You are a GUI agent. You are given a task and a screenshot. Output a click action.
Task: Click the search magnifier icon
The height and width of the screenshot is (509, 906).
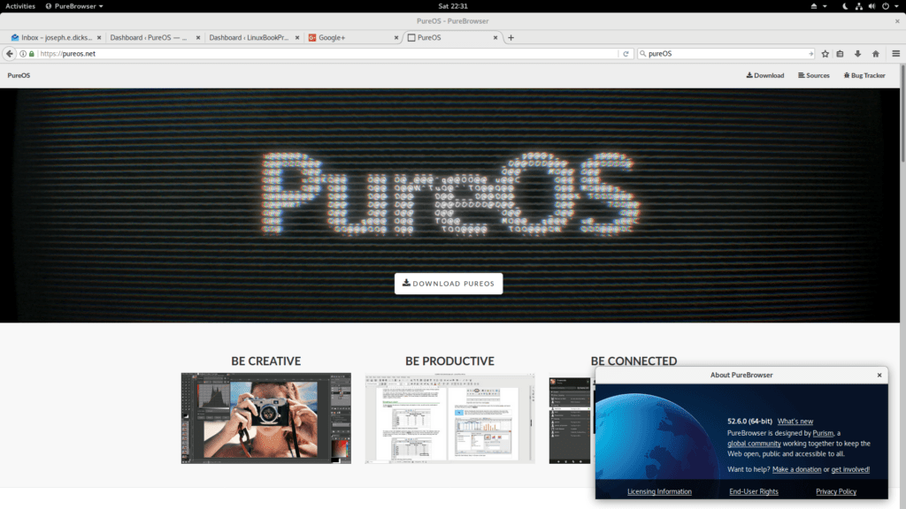642,54
